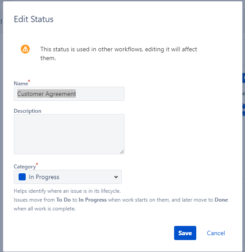Click the orange warning icon
Image resolution: width=245 pixels, height=252 pixels.
[25, 49]
